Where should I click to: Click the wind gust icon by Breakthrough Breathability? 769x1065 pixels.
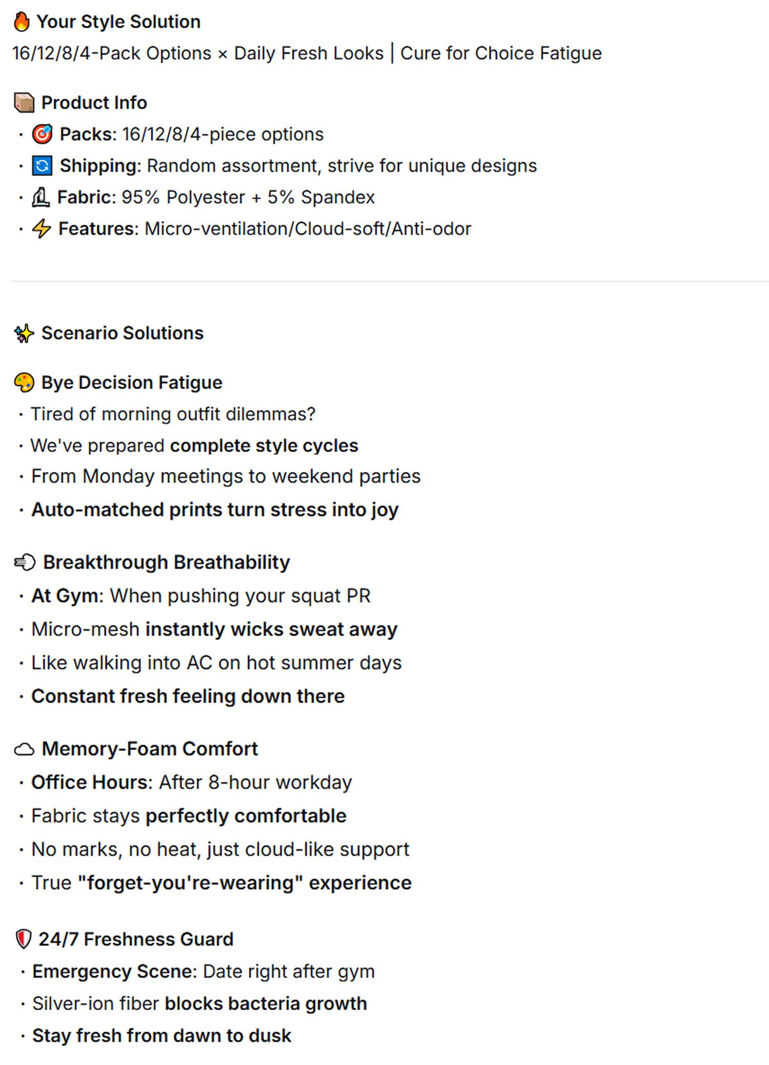click(25, 563)
